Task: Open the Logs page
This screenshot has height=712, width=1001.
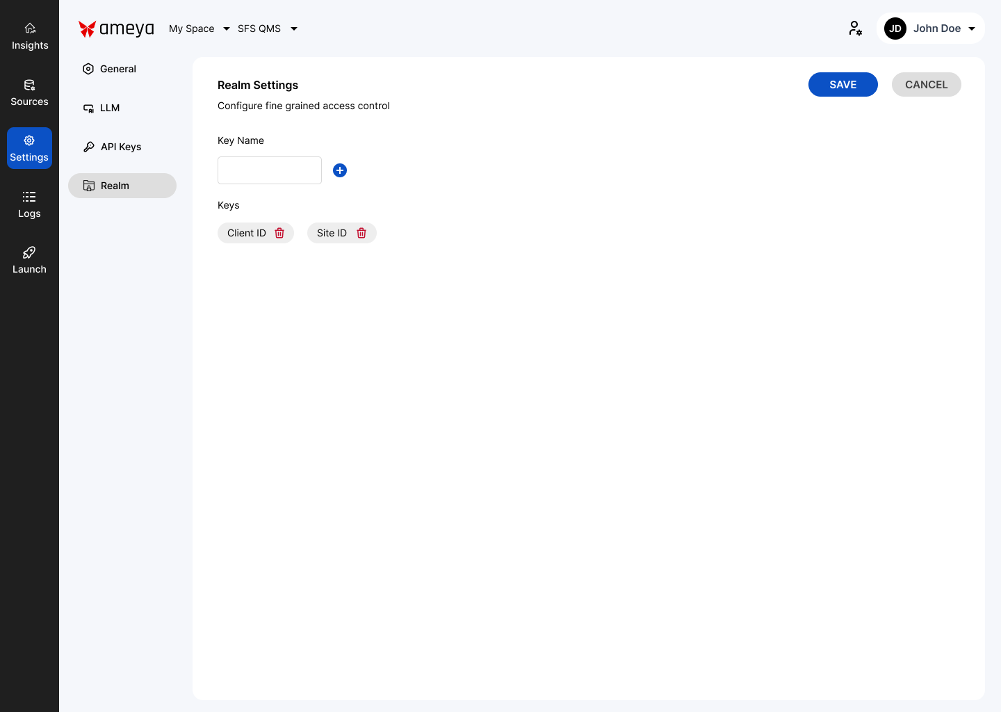Action: 29,204
